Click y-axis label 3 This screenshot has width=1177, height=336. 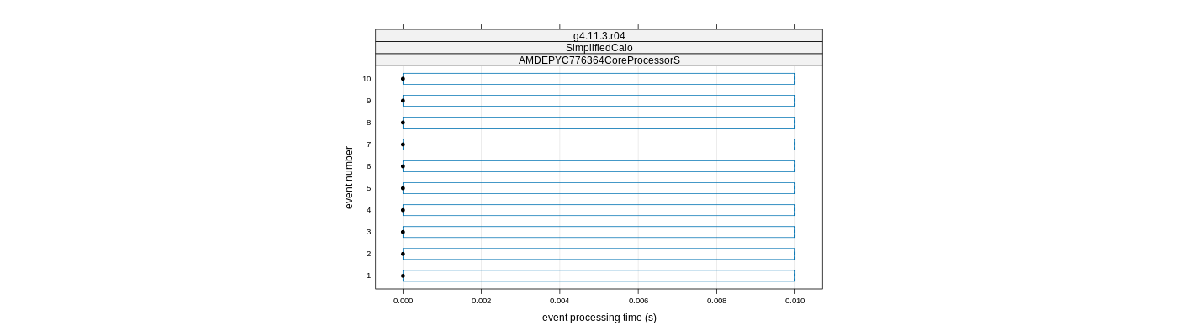(x=368, y=232)
